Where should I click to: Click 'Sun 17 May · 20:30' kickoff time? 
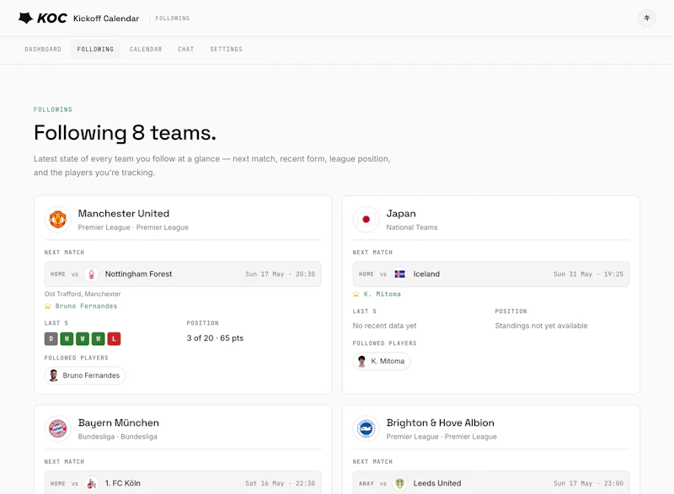[281, 274]
